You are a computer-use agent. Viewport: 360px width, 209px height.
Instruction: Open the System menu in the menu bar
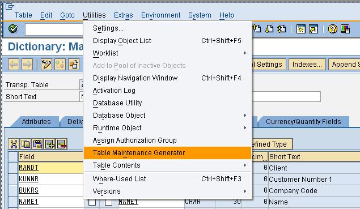tap(200, 15)
